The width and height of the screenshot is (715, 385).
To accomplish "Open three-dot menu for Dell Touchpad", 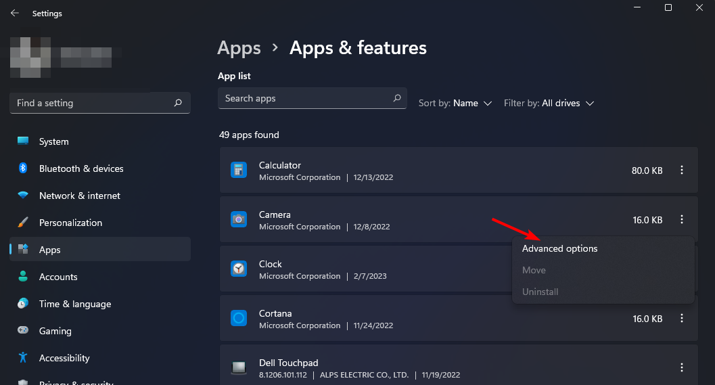I will tap(682, 367).
